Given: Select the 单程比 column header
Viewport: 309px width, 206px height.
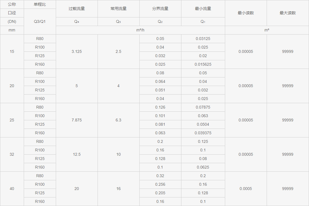Looking at the screenshot, I should point(40,4).
